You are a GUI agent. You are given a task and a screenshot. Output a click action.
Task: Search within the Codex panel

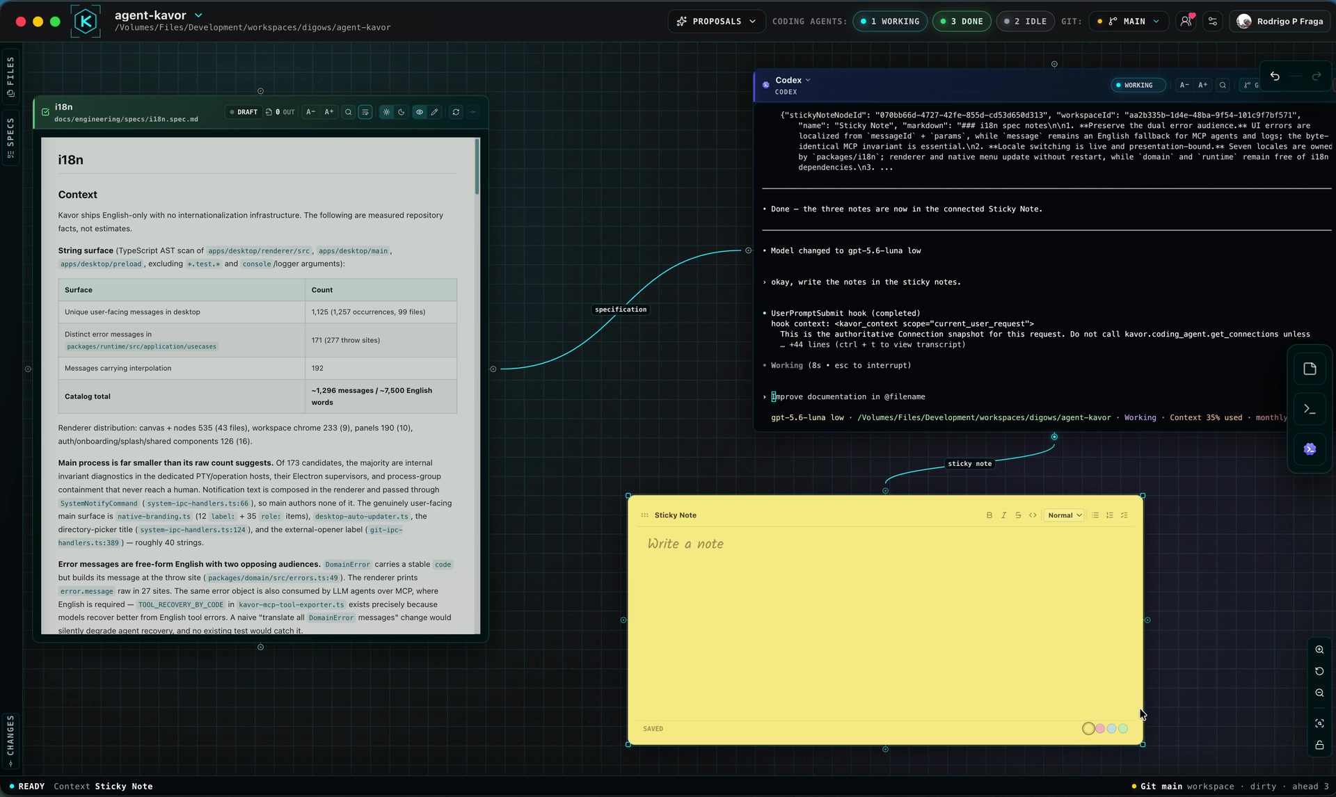tap(1223, 85)
